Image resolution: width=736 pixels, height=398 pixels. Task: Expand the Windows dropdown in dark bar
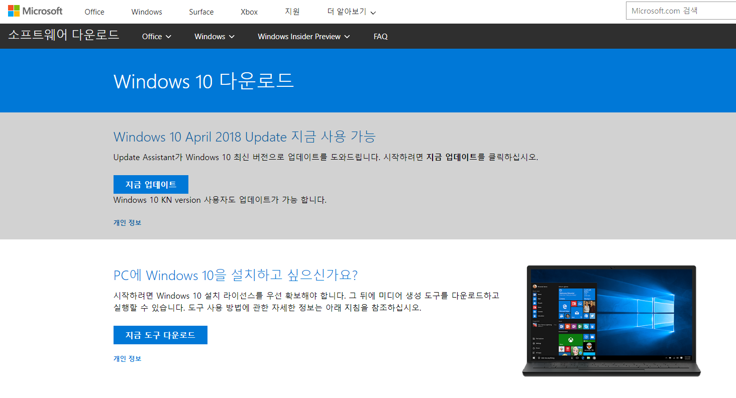point(215,37)
